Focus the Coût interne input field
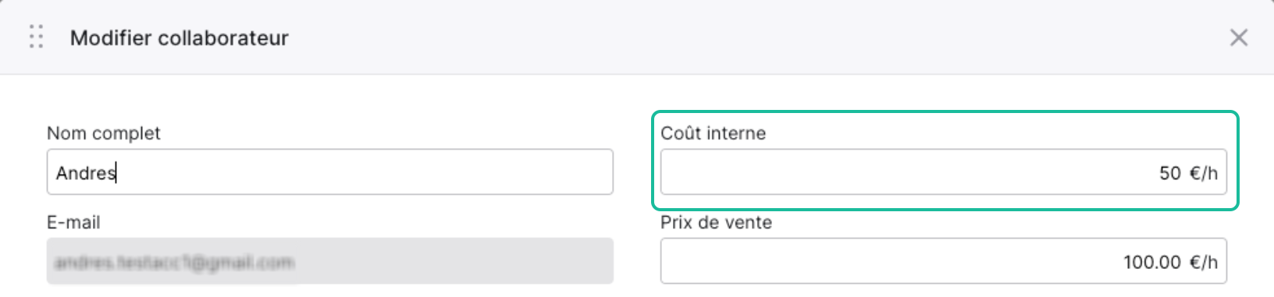The height and width of the screenshot is (297, 1274). pos(943,172)
